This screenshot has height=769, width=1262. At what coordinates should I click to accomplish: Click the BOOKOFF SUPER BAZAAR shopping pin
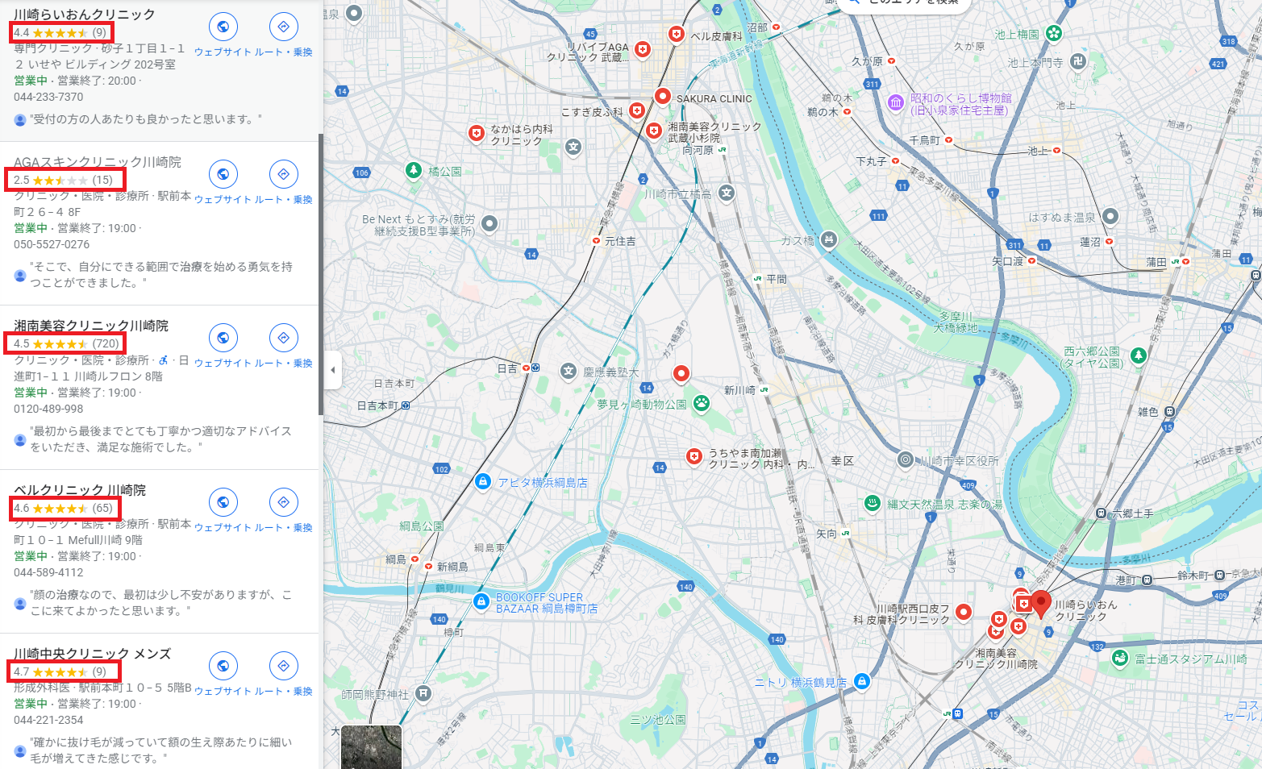click(x=481, y=601)
